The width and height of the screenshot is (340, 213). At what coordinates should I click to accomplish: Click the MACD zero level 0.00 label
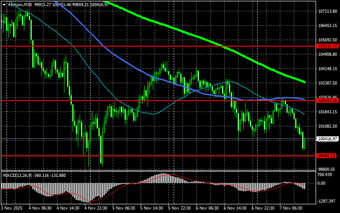[x=321, y=183]
